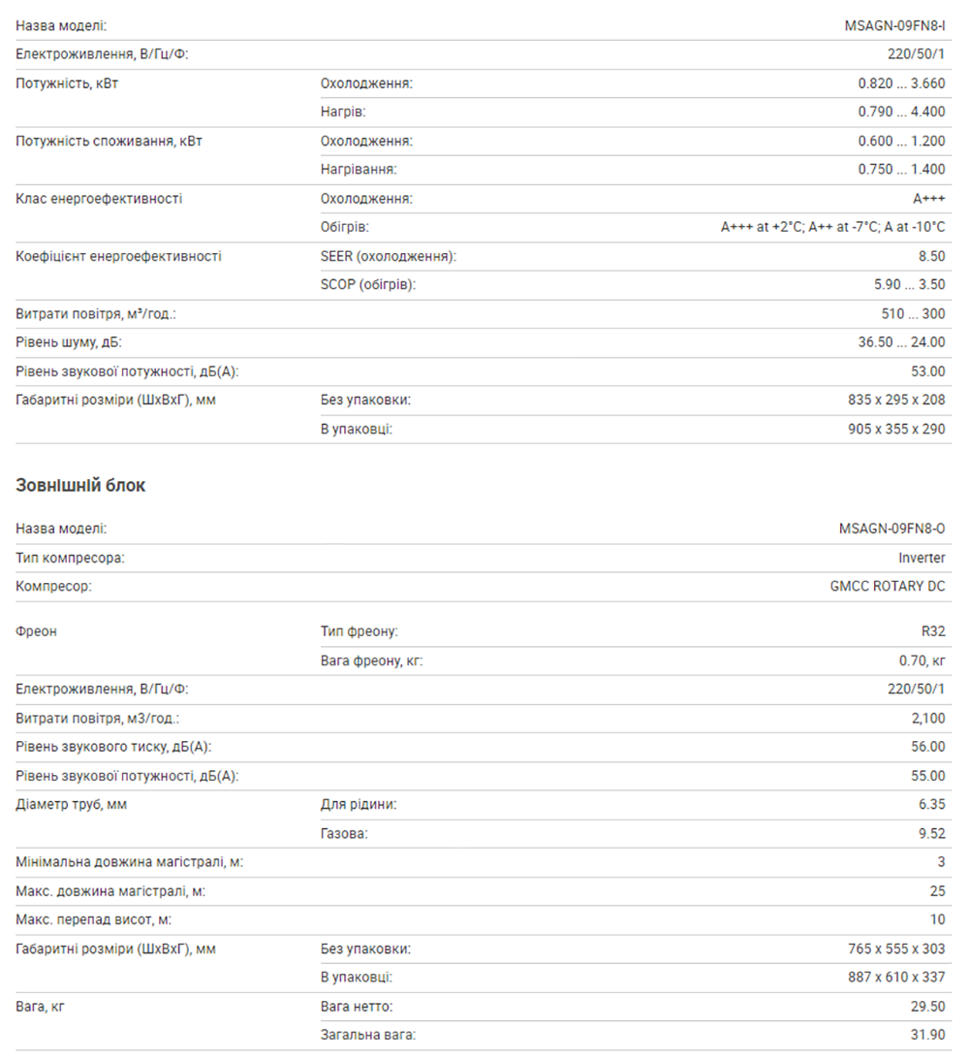
Task: Select the SEER (охолодження) value 8.50
Action: pyautogui.click(x=931, y=256)
